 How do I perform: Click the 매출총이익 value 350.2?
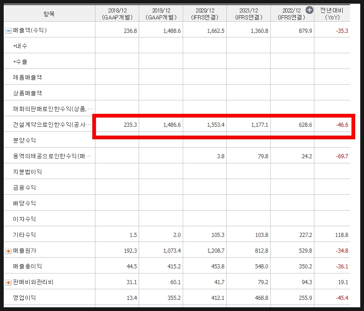coord(305,267)
